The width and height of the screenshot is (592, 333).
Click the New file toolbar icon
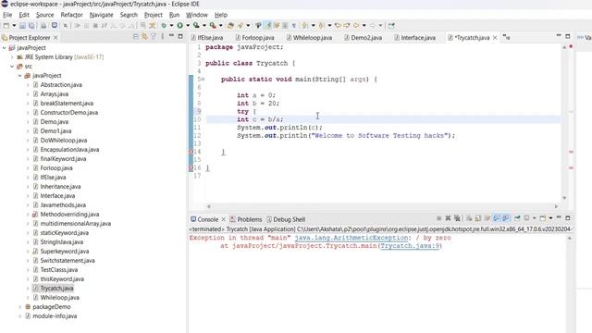coord(6,25)
